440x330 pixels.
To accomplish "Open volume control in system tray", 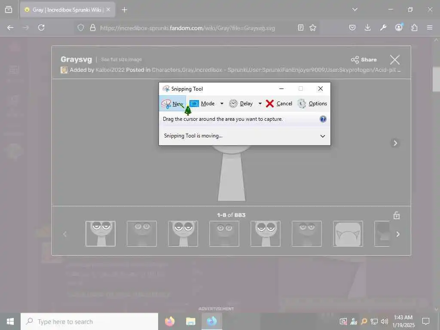I will click(385, 321).
